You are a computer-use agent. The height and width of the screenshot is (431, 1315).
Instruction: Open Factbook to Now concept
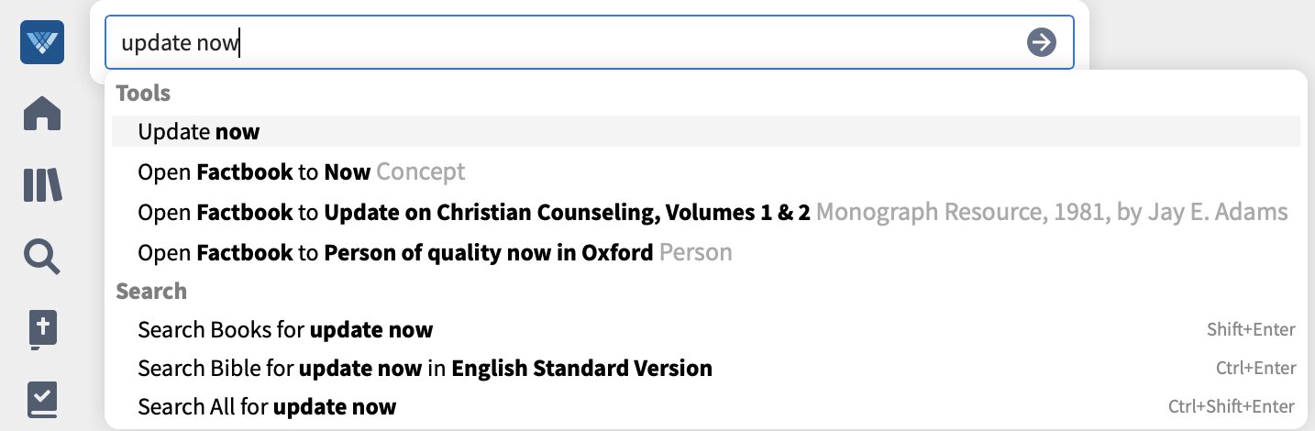coord(706,171)
